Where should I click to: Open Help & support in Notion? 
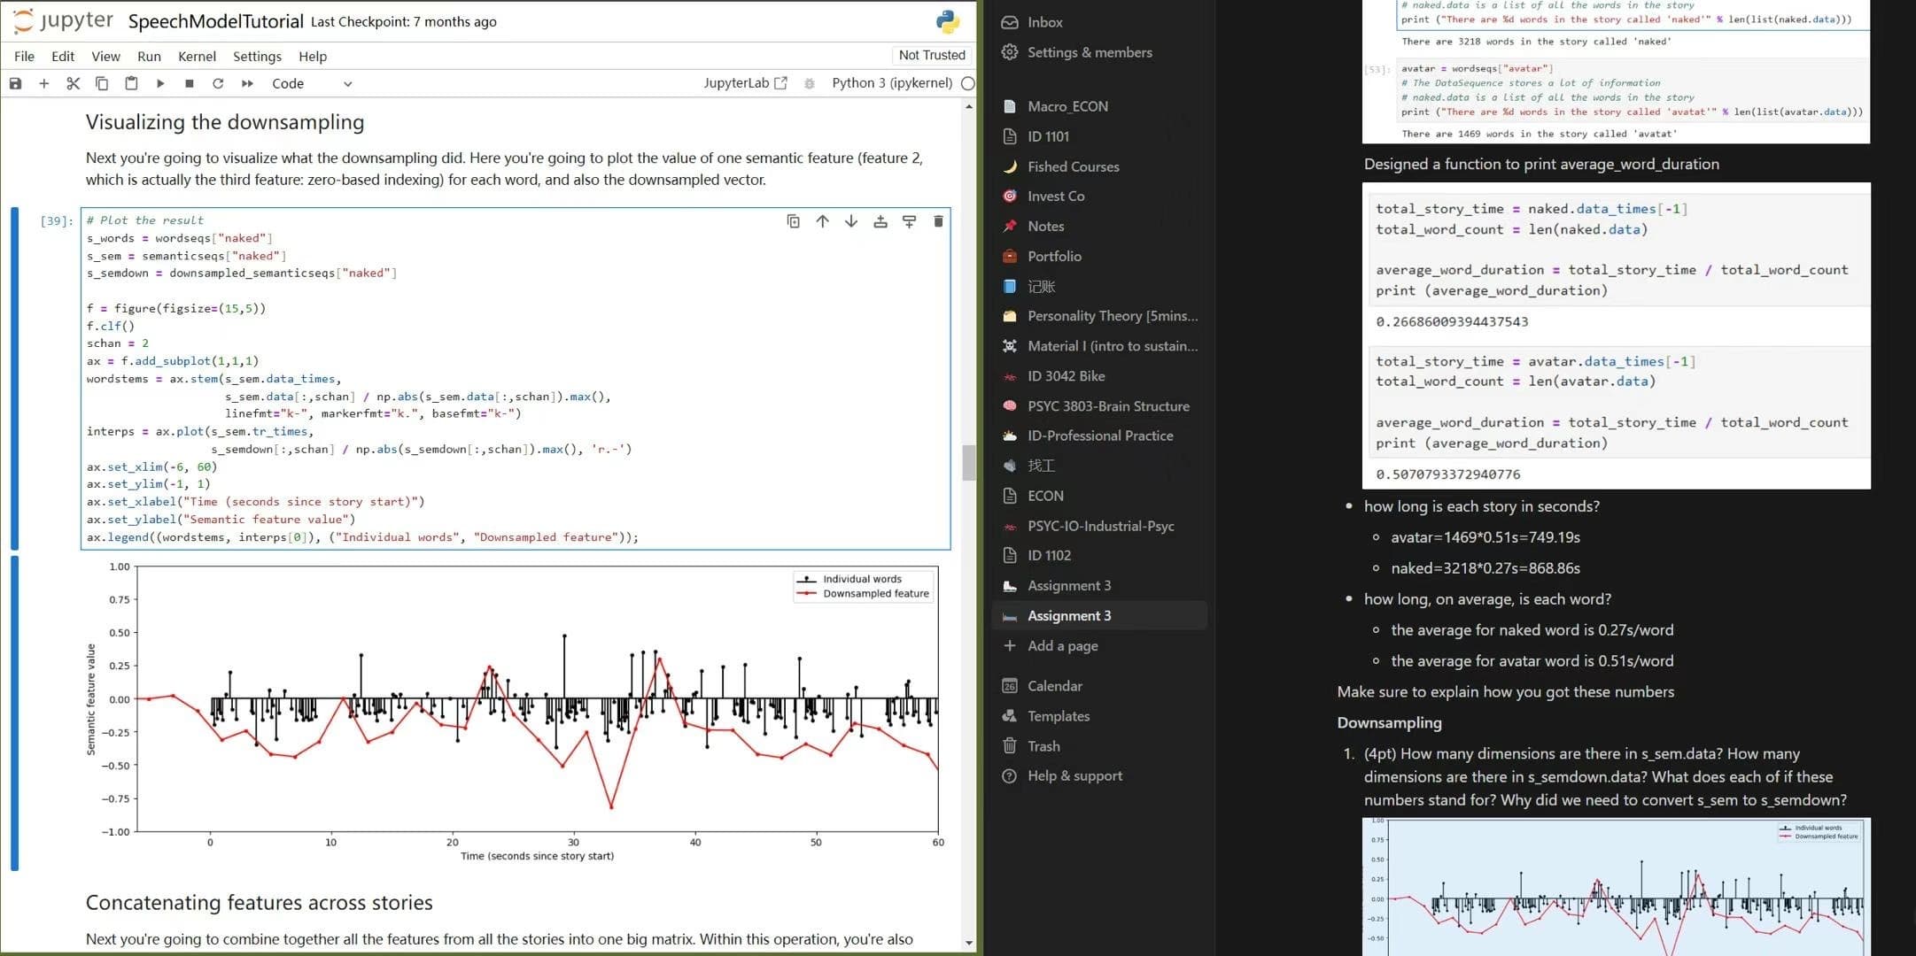coord(1074,775)
